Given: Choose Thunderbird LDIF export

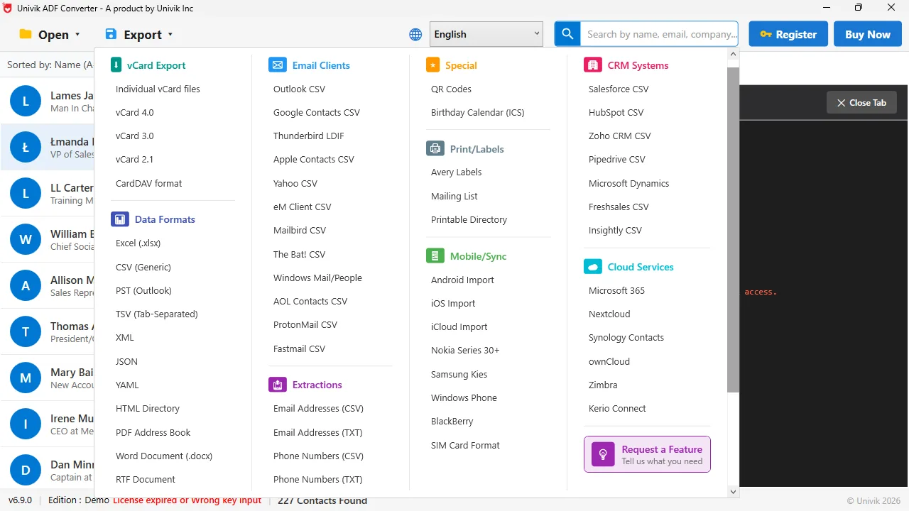Looking at the screenshot, I should click(309, 136).
